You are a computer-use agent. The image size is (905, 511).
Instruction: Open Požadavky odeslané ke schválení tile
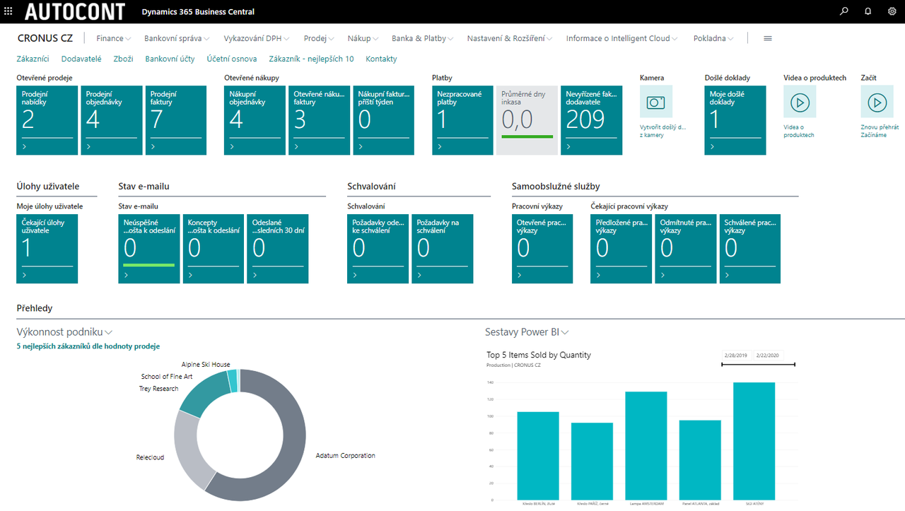[378, 249]
